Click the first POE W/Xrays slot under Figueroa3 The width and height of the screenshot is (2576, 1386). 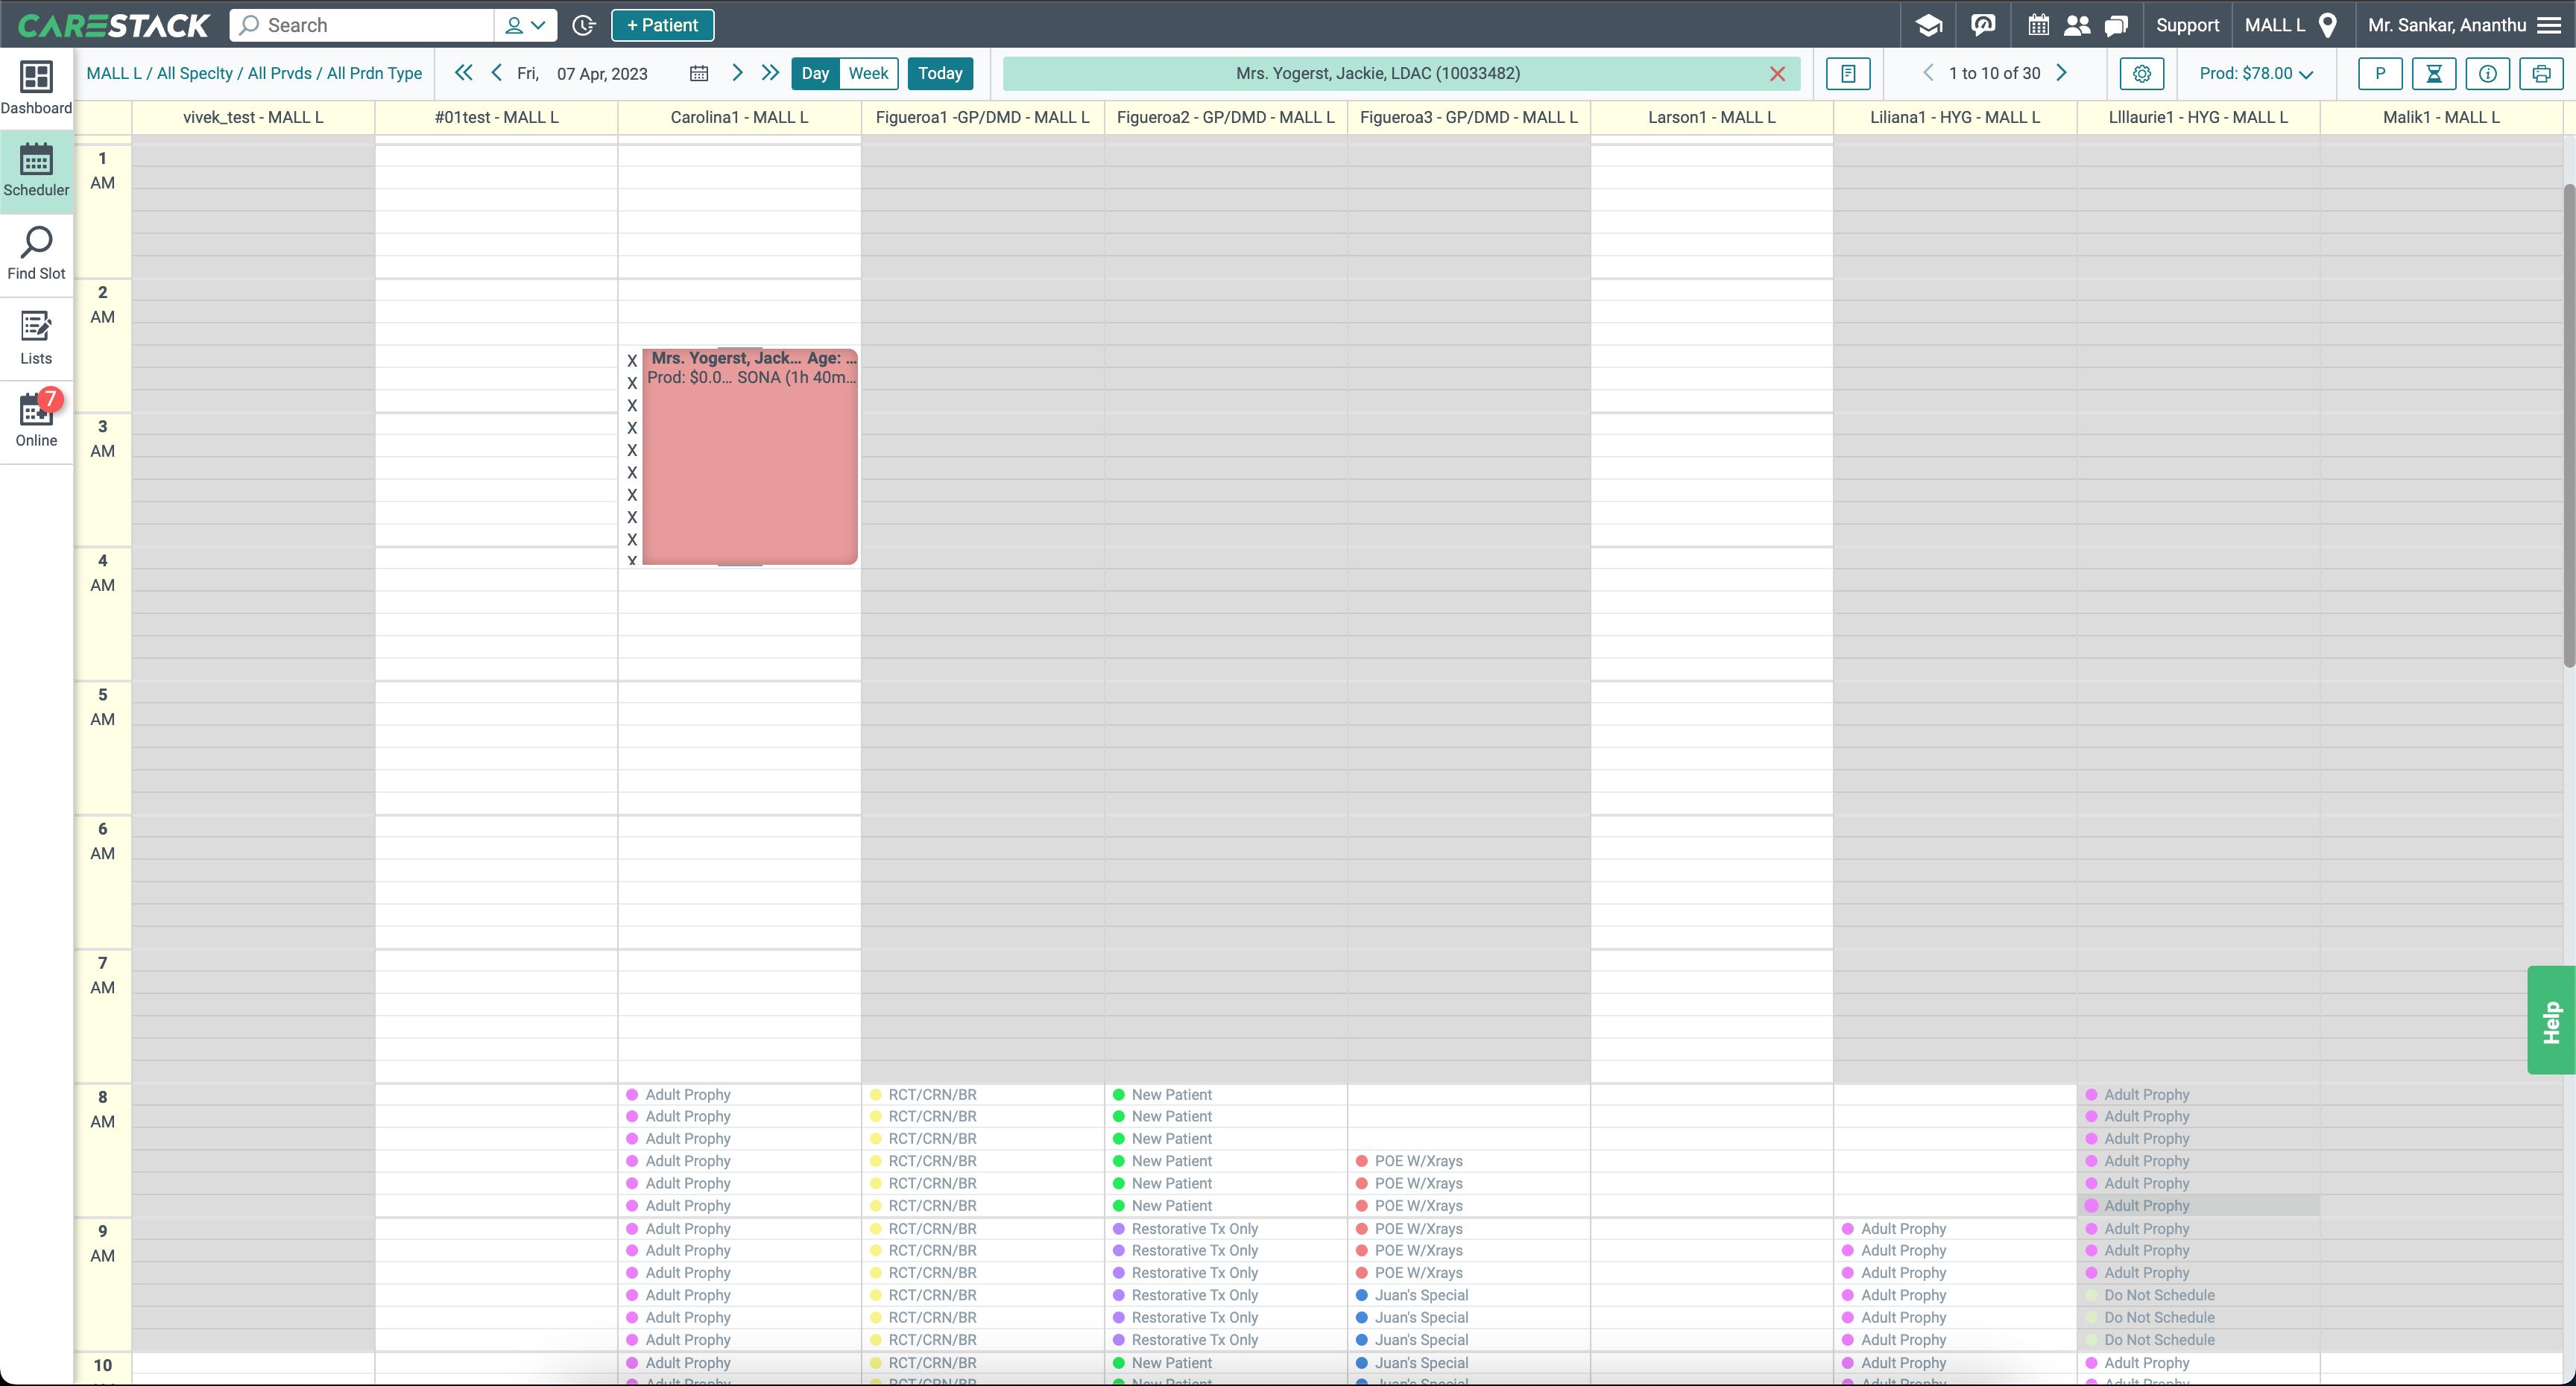pos(1468,1161)
